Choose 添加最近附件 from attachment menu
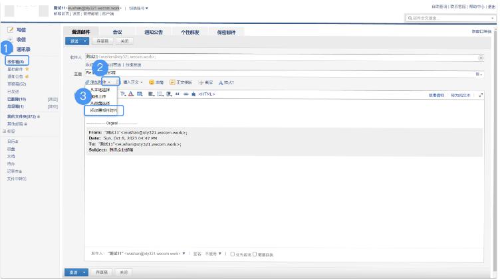Screen dimensions: 500x279 click(x=103, y=110)
